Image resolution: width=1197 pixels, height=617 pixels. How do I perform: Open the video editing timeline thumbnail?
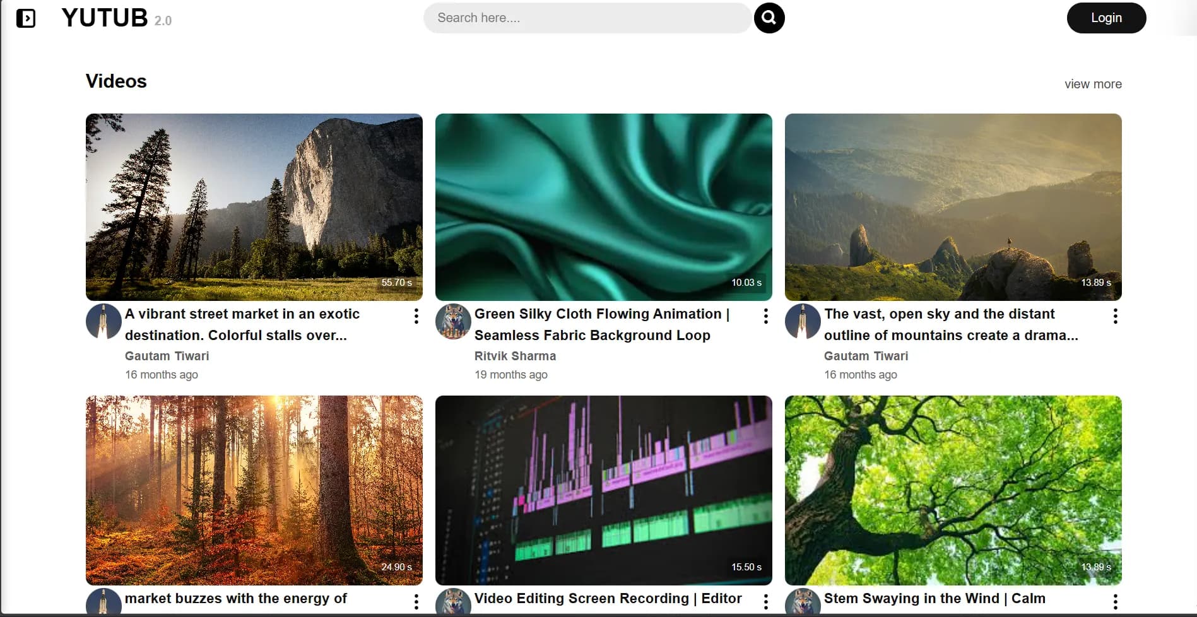click(603, 490)
